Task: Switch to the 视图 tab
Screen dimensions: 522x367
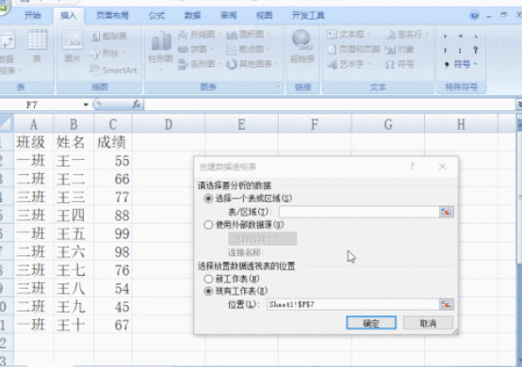Action: point(265,15)
